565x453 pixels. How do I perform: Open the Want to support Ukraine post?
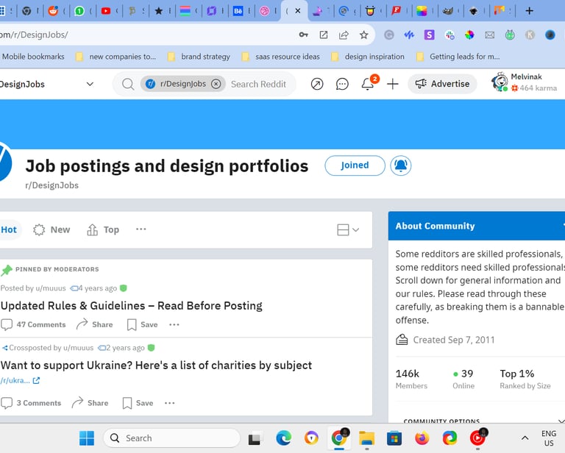pos(157,365)
